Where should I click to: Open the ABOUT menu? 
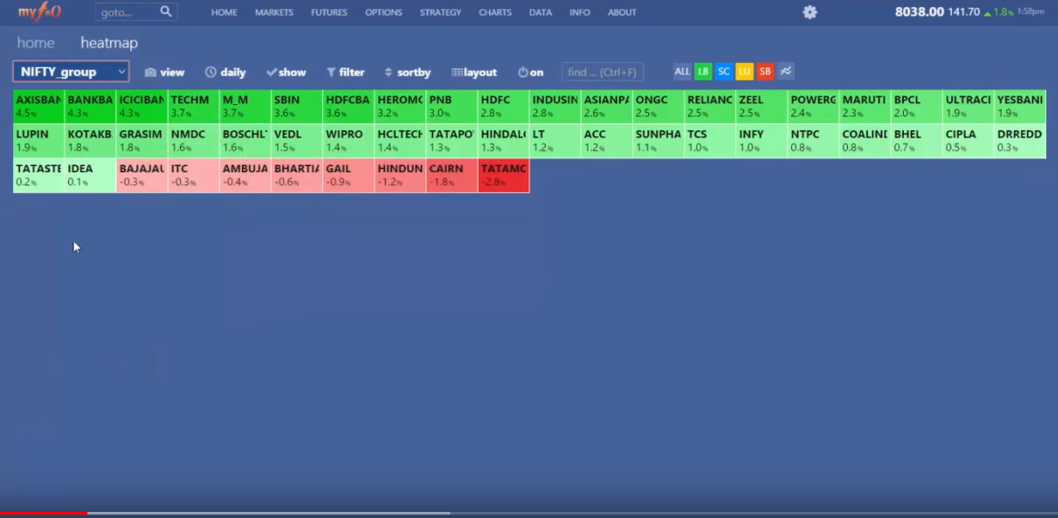[622, 12]
